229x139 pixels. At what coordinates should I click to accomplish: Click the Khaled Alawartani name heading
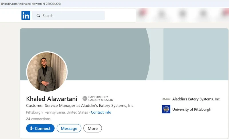click(x=52, y=99)
